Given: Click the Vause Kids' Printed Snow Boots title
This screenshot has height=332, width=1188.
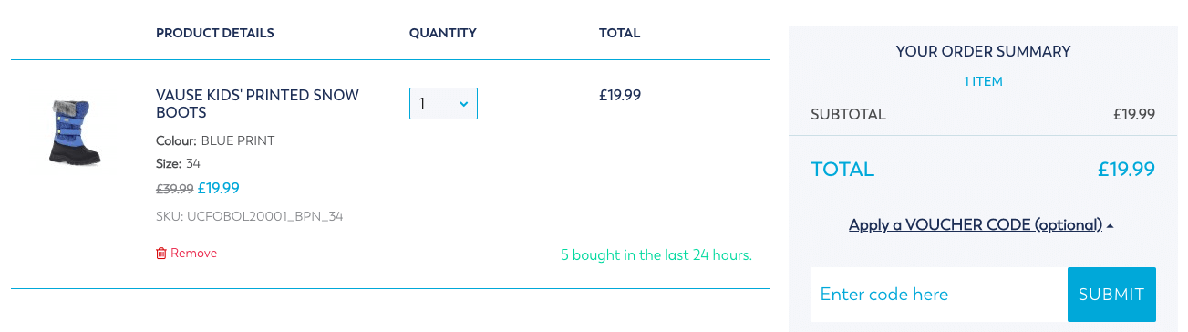Looking at the screenshot, I should click(x=258, y=104).
